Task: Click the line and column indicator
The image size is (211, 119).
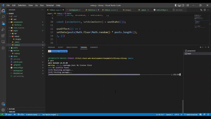Action: click(160, 115)
